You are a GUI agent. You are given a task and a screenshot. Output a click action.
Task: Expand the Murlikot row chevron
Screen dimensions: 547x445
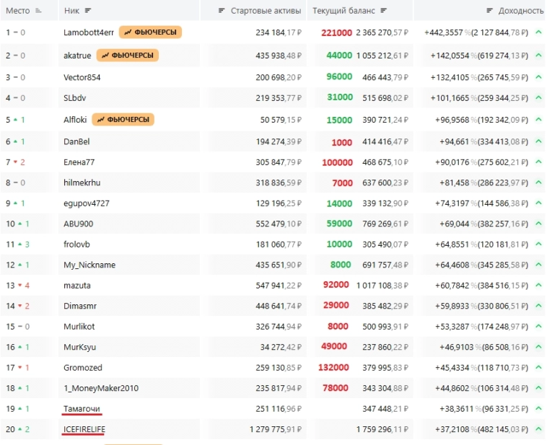point(538,327)
